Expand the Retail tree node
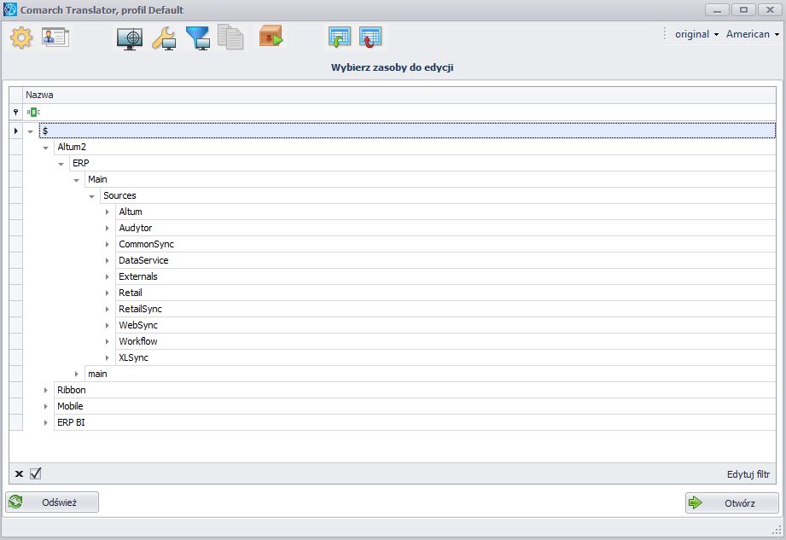786x540 pixels. pos(108,293)
